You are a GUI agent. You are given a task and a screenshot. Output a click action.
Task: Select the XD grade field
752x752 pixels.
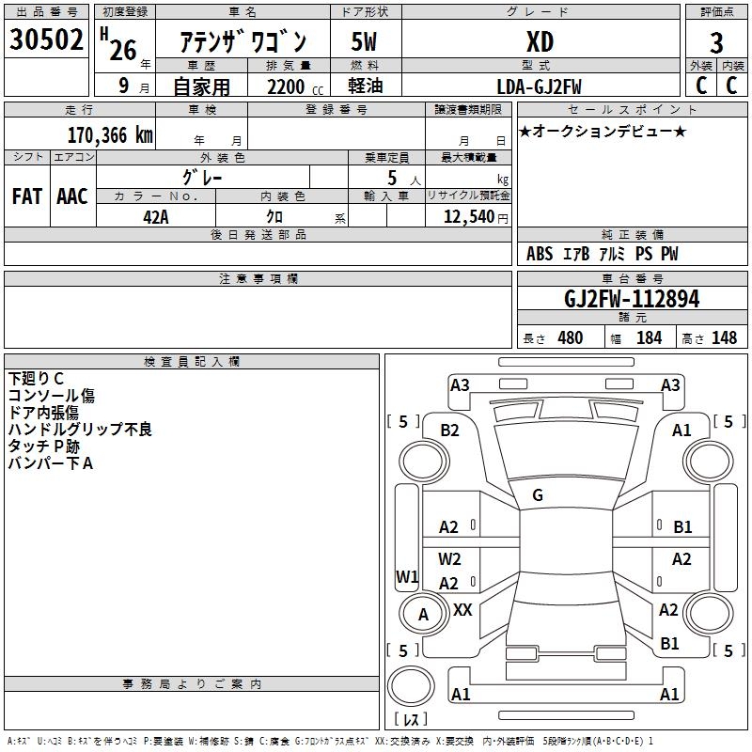coord(540,42)
